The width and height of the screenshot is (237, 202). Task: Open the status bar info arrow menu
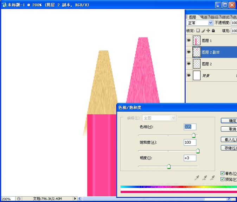pyautogui.click(x=75, y=198)
